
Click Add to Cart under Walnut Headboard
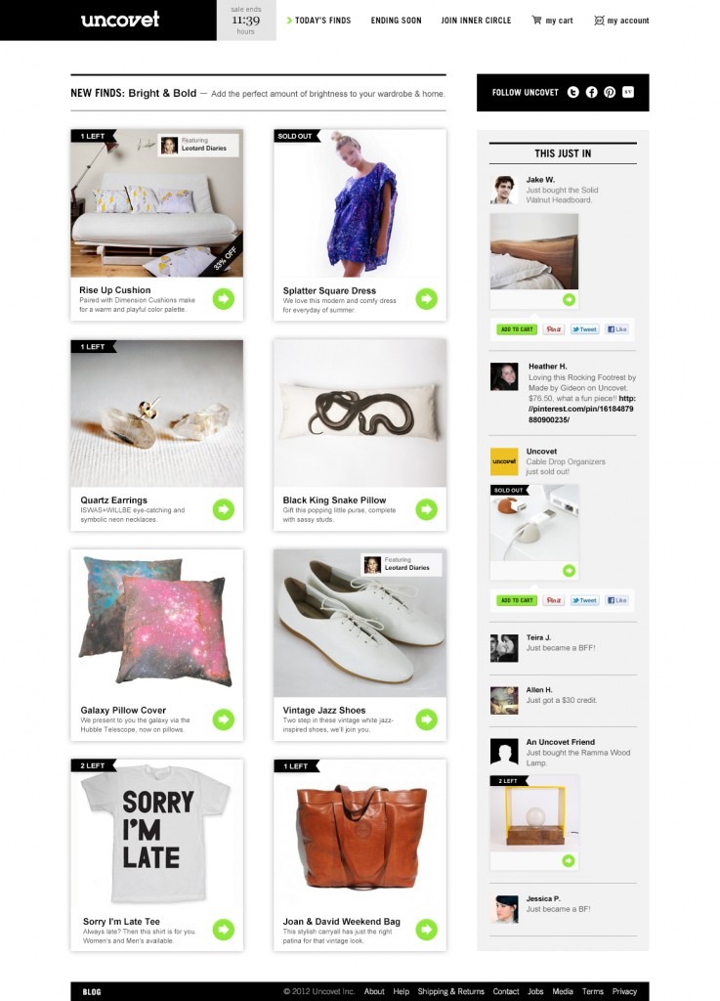(x=517, y=329)
